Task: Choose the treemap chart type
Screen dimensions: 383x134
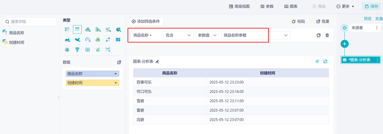Action: 118,40
